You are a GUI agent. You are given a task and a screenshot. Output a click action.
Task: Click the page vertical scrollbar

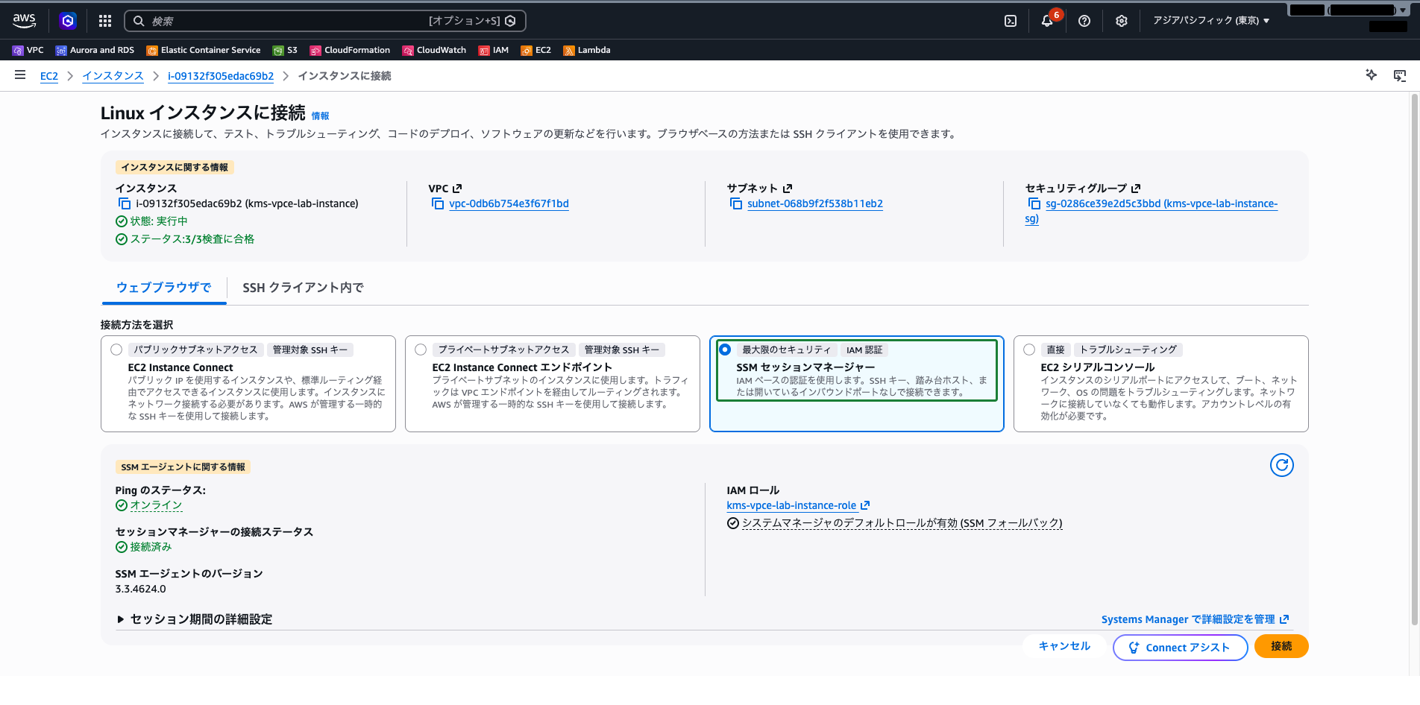click(x=1415, y=358)
